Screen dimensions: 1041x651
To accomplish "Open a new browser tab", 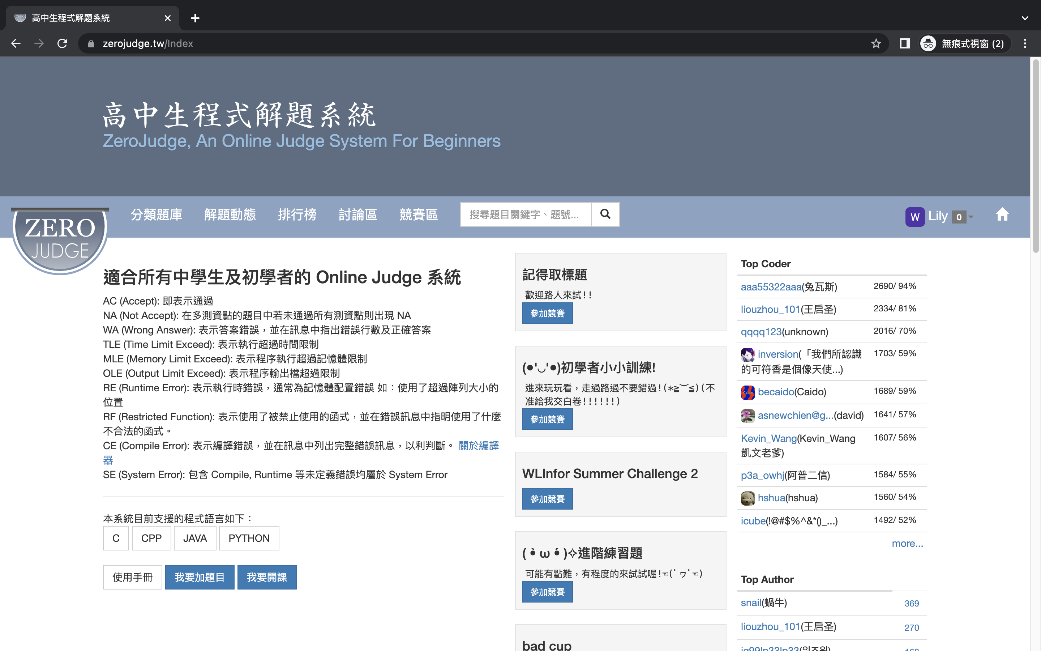I will point(195,18).
